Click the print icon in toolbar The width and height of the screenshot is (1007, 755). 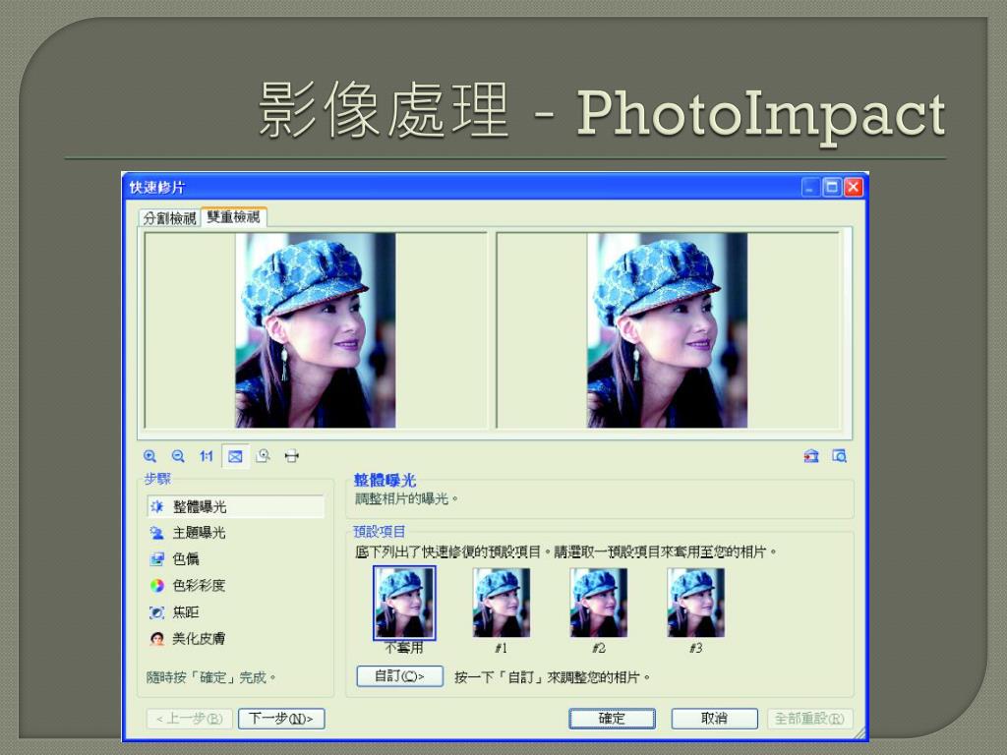291,456
